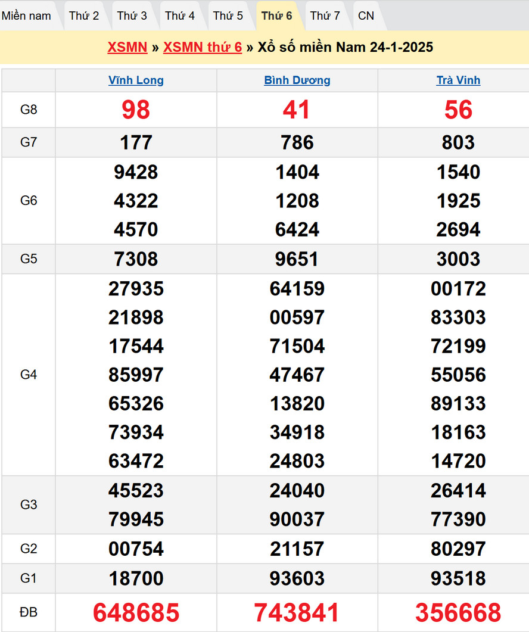Click the G4 row label cell
The image size is (529, 632).
tap(29, 375)
